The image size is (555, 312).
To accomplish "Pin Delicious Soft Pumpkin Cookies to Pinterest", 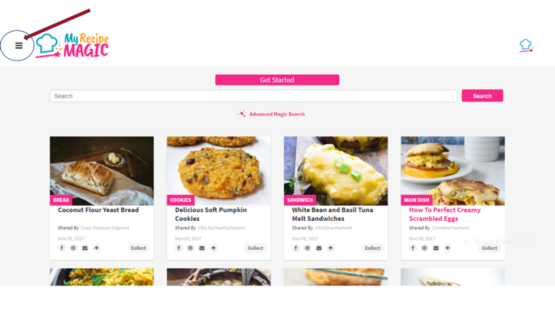I will 190,248.
